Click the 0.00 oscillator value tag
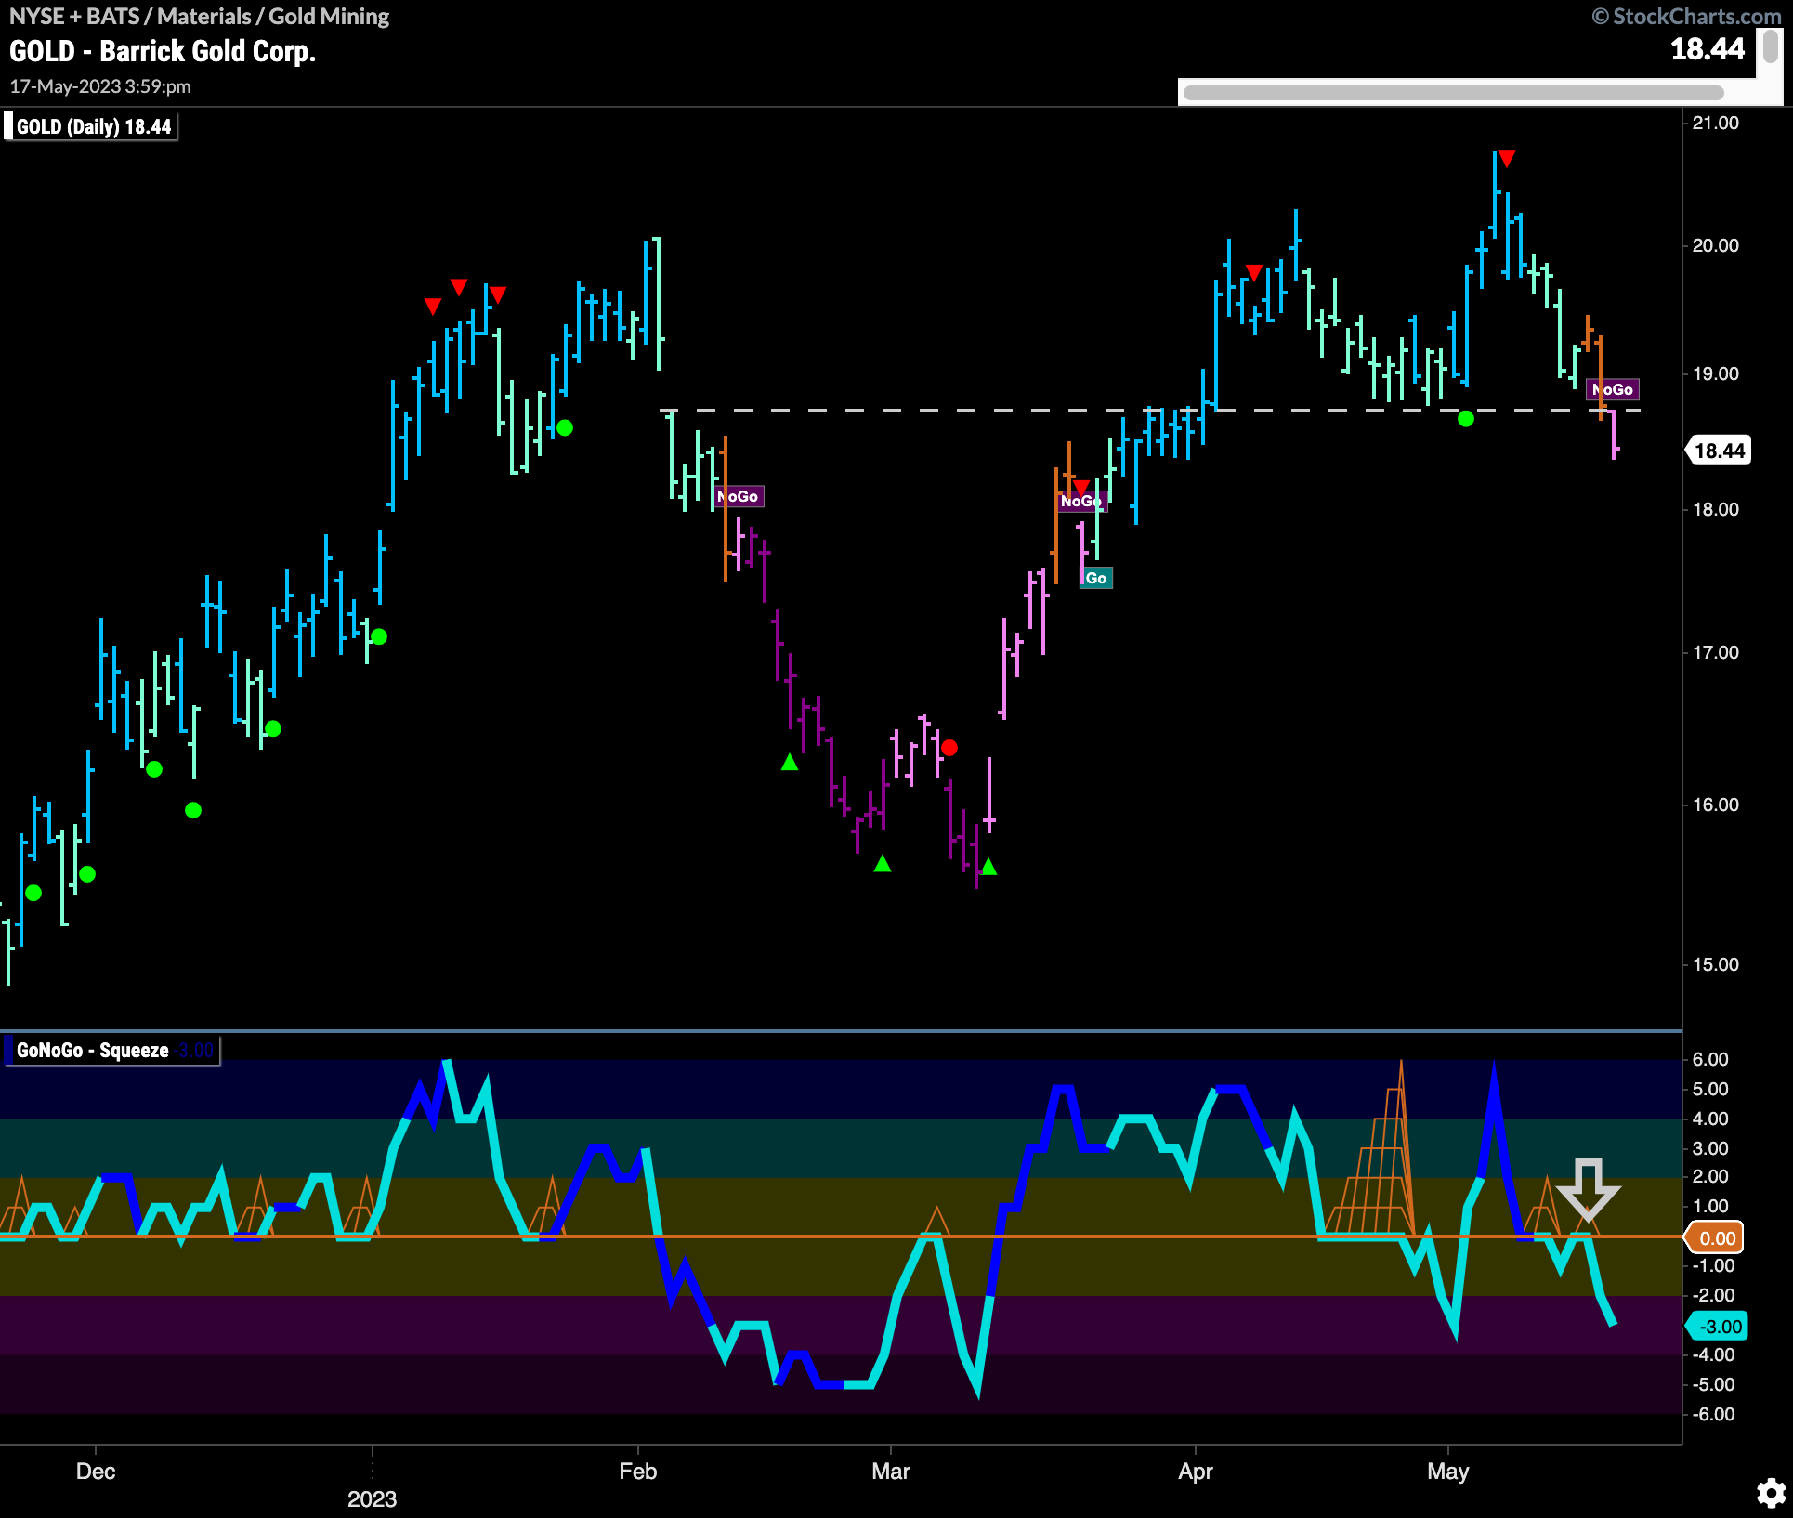Screen dimensions: 1793x1518 [1716, 1237]
